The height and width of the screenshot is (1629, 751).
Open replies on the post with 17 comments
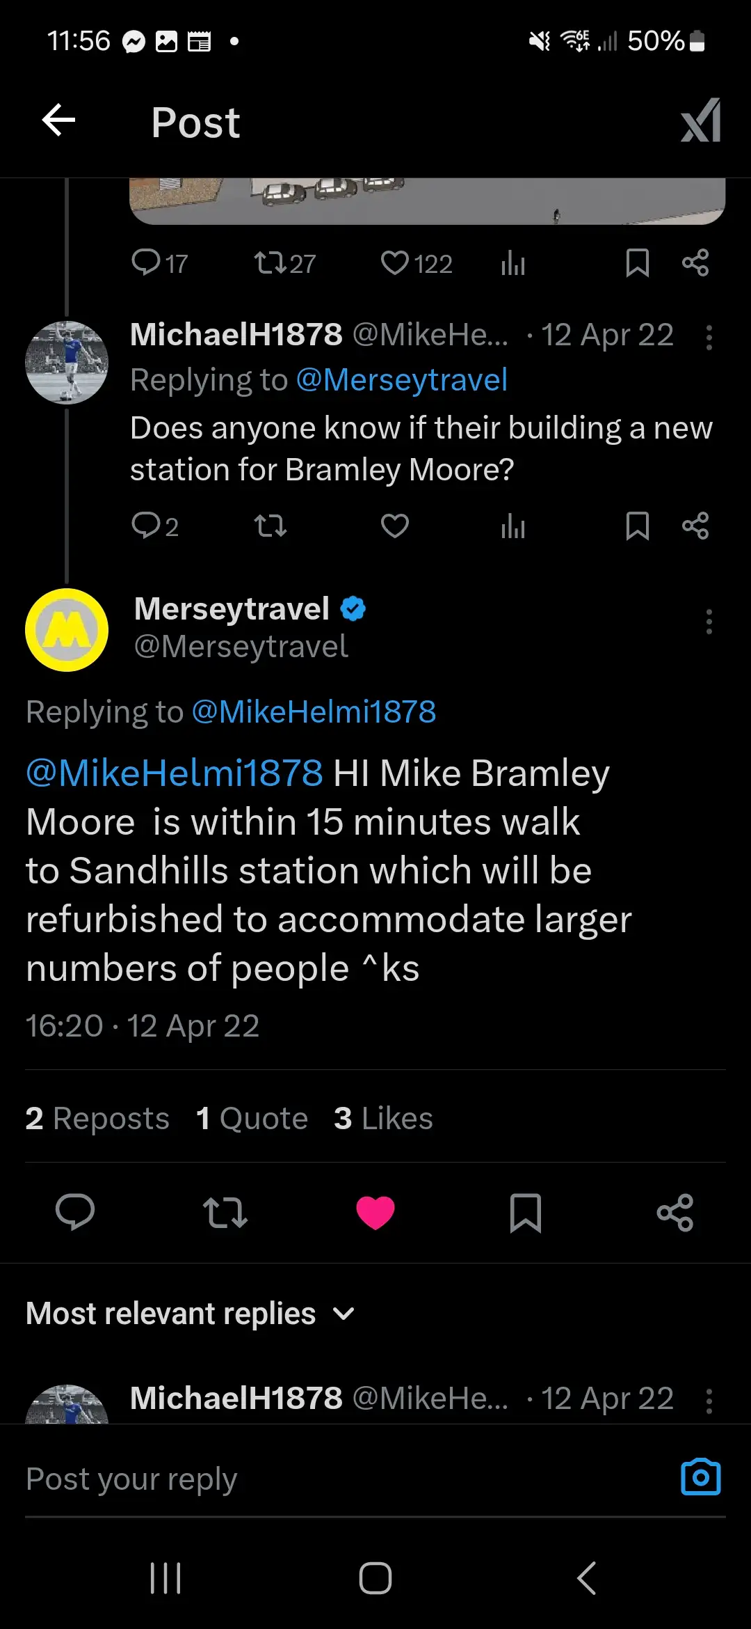(159, 263)
